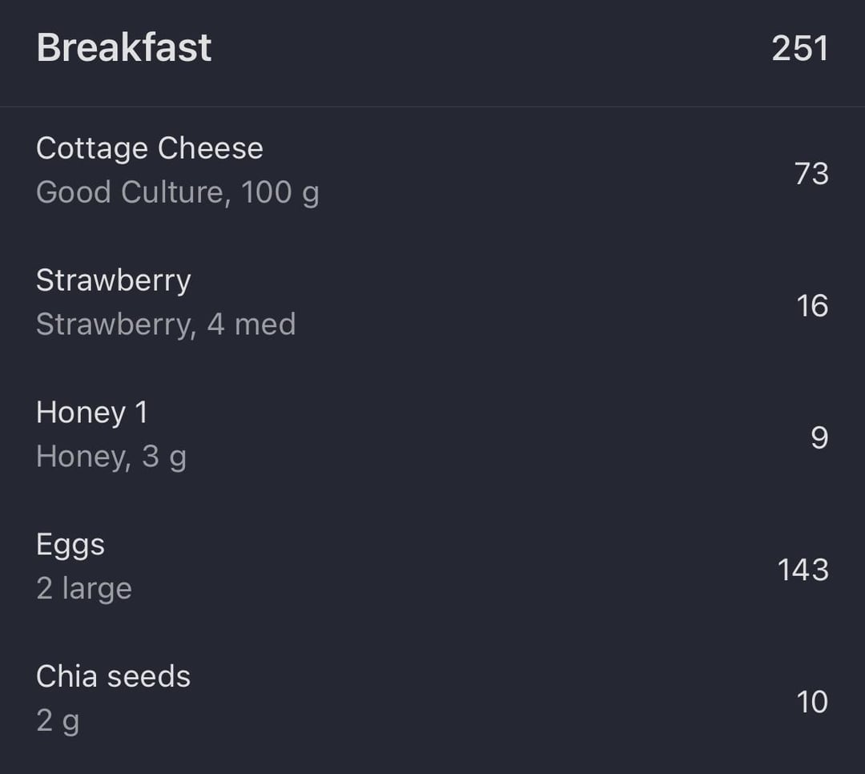Select the Strawberry, 4 med serving text

(166, 324)
